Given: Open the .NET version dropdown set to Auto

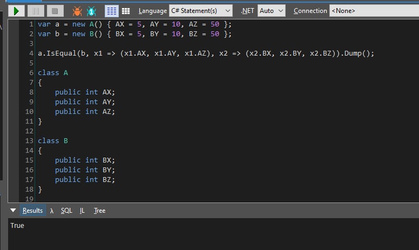Looking at the screenshot, I should pos(272,11).
